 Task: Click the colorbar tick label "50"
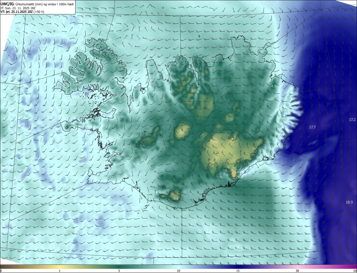[355, 271]
